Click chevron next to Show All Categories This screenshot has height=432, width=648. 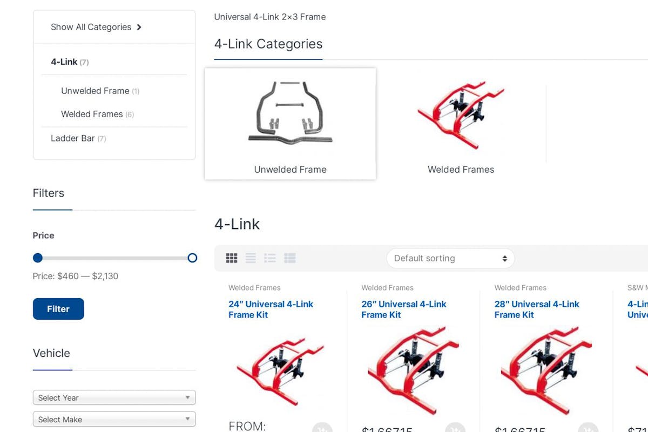(x=139, y=27)
